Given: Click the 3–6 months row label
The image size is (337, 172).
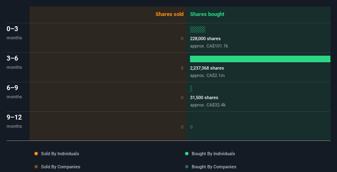Looking at the screenshot, I should tap(12, 59).
